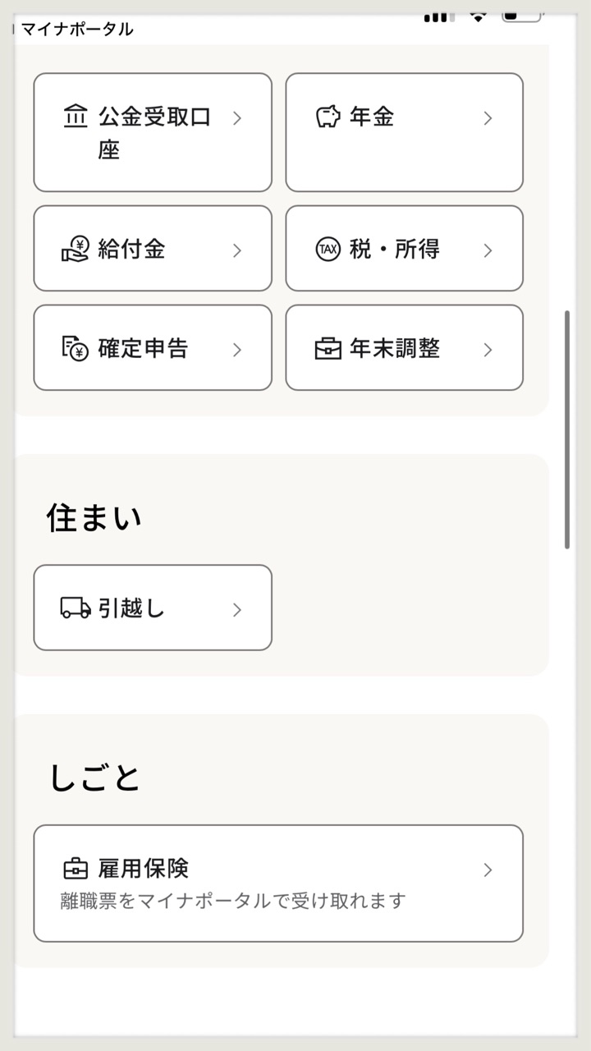
Task: Tap the briefcase icon for 年末調整
Action: tap(328, 349)
